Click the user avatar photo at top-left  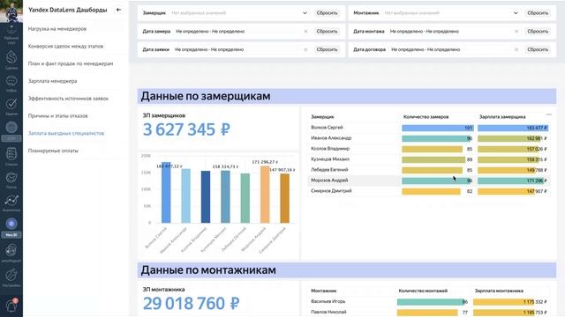11,11
